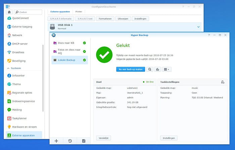Open Melding notification settings
Screen dimensions: 235x150
click(14, 110)
